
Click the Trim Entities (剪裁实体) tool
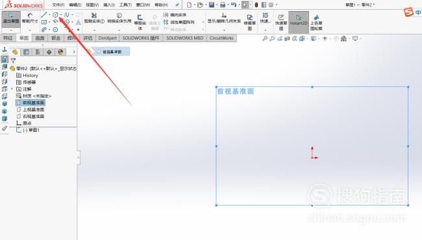pos(94,18)
